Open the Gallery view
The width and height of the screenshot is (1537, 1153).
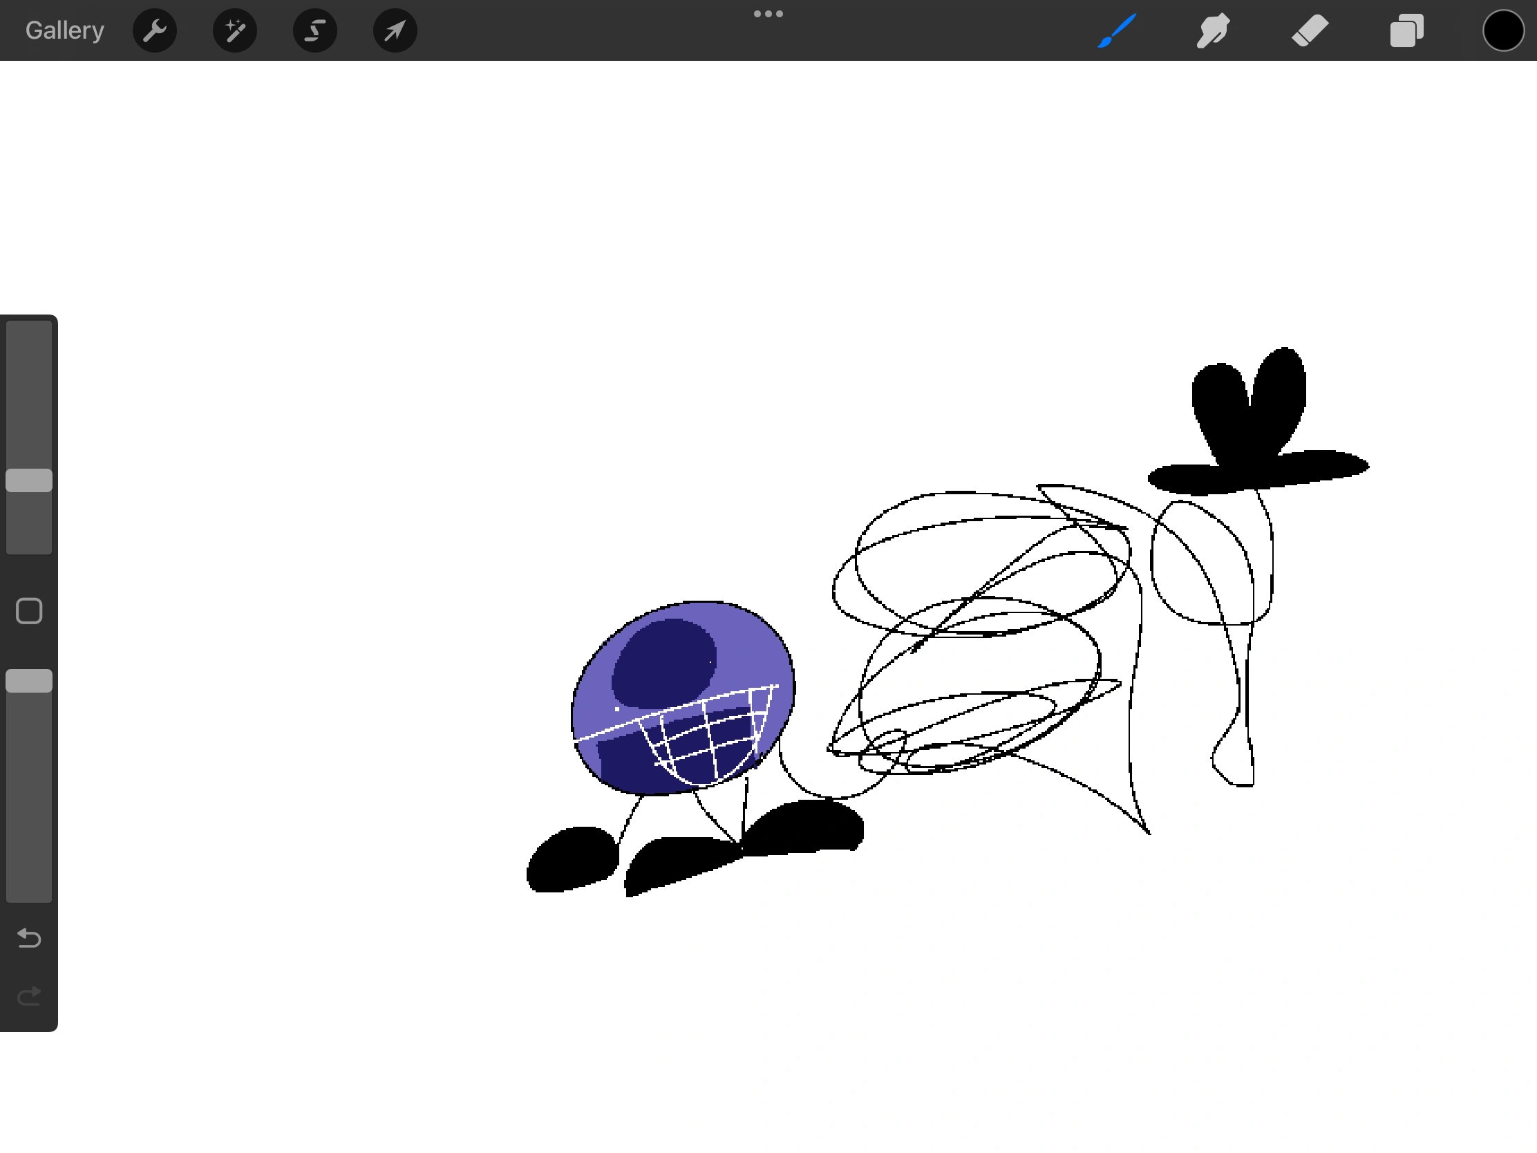65,30
